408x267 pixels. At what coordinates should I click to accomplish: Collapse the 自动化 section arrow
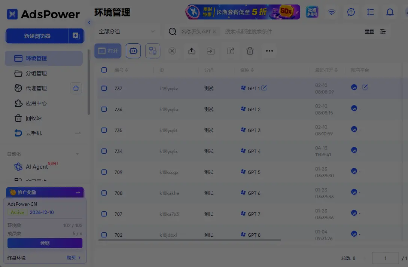[x=77, y=154]
